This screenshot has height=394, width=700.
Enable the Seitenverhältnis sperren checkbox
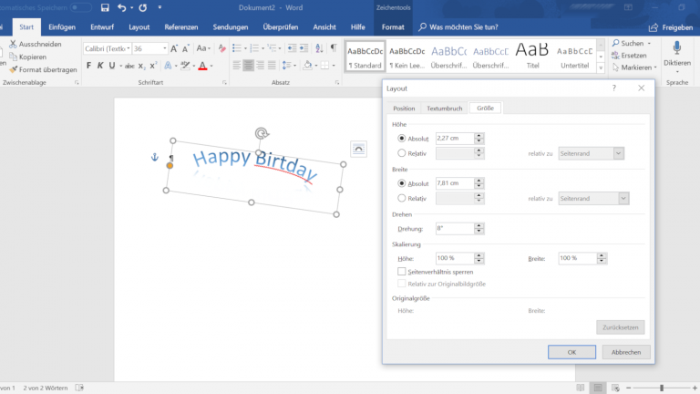click(x=402, y=272)
